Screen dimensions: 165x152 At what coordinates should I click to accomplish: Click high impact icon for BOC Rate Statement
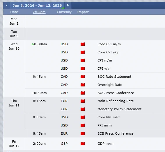[83, 77]
